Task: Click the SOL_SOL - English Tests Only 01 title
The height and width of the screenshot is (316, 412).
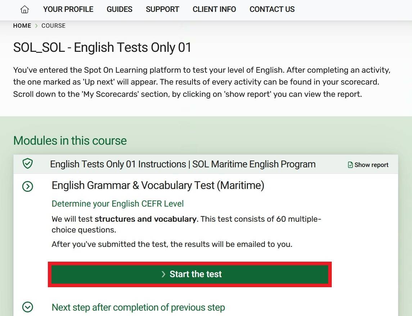Action: click(102, 48)
